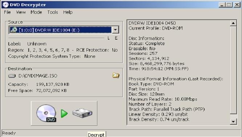This screenshot has width=242, height=137.
Task: Click the DVD Decrypter title bar icon
Action: pos(5,5)
